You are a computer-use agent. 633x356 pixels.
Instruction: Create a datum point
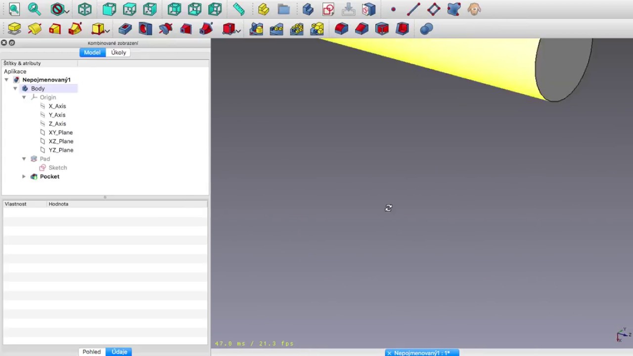click(x=393, y=9)
